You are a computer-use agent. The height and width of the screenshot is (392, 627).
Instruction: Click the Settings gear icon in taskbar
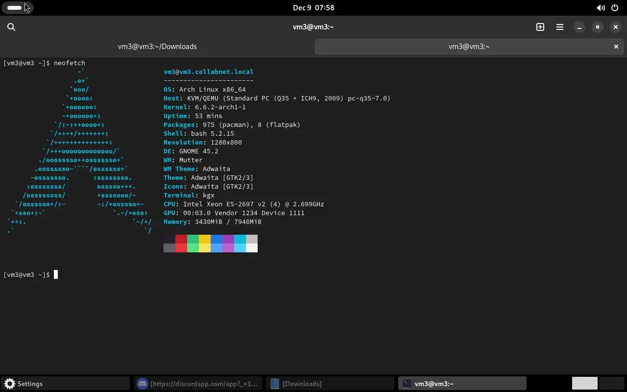click(x=10, y=384)
